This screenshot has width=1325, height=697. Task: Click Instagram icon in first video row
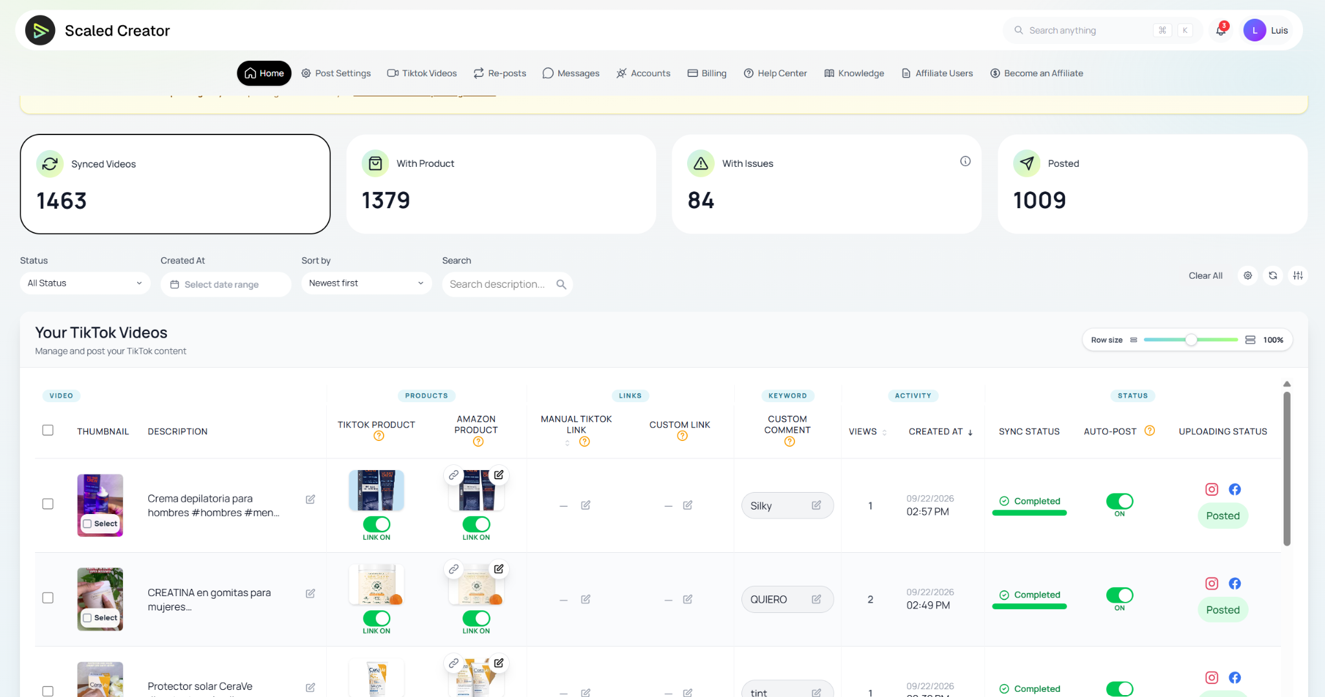pos(1212,489)
